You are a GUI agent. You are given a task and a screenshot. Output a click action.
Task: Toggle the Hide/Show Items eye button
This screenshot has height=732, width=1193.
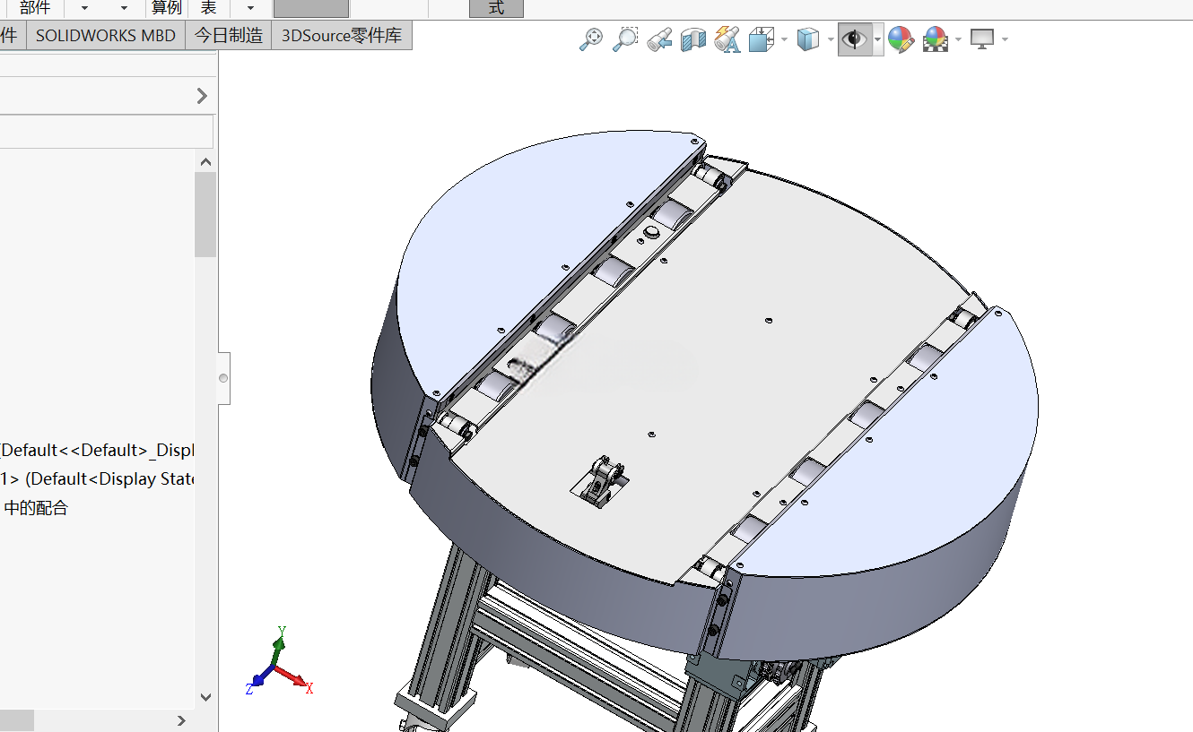[x=854, y=39]
